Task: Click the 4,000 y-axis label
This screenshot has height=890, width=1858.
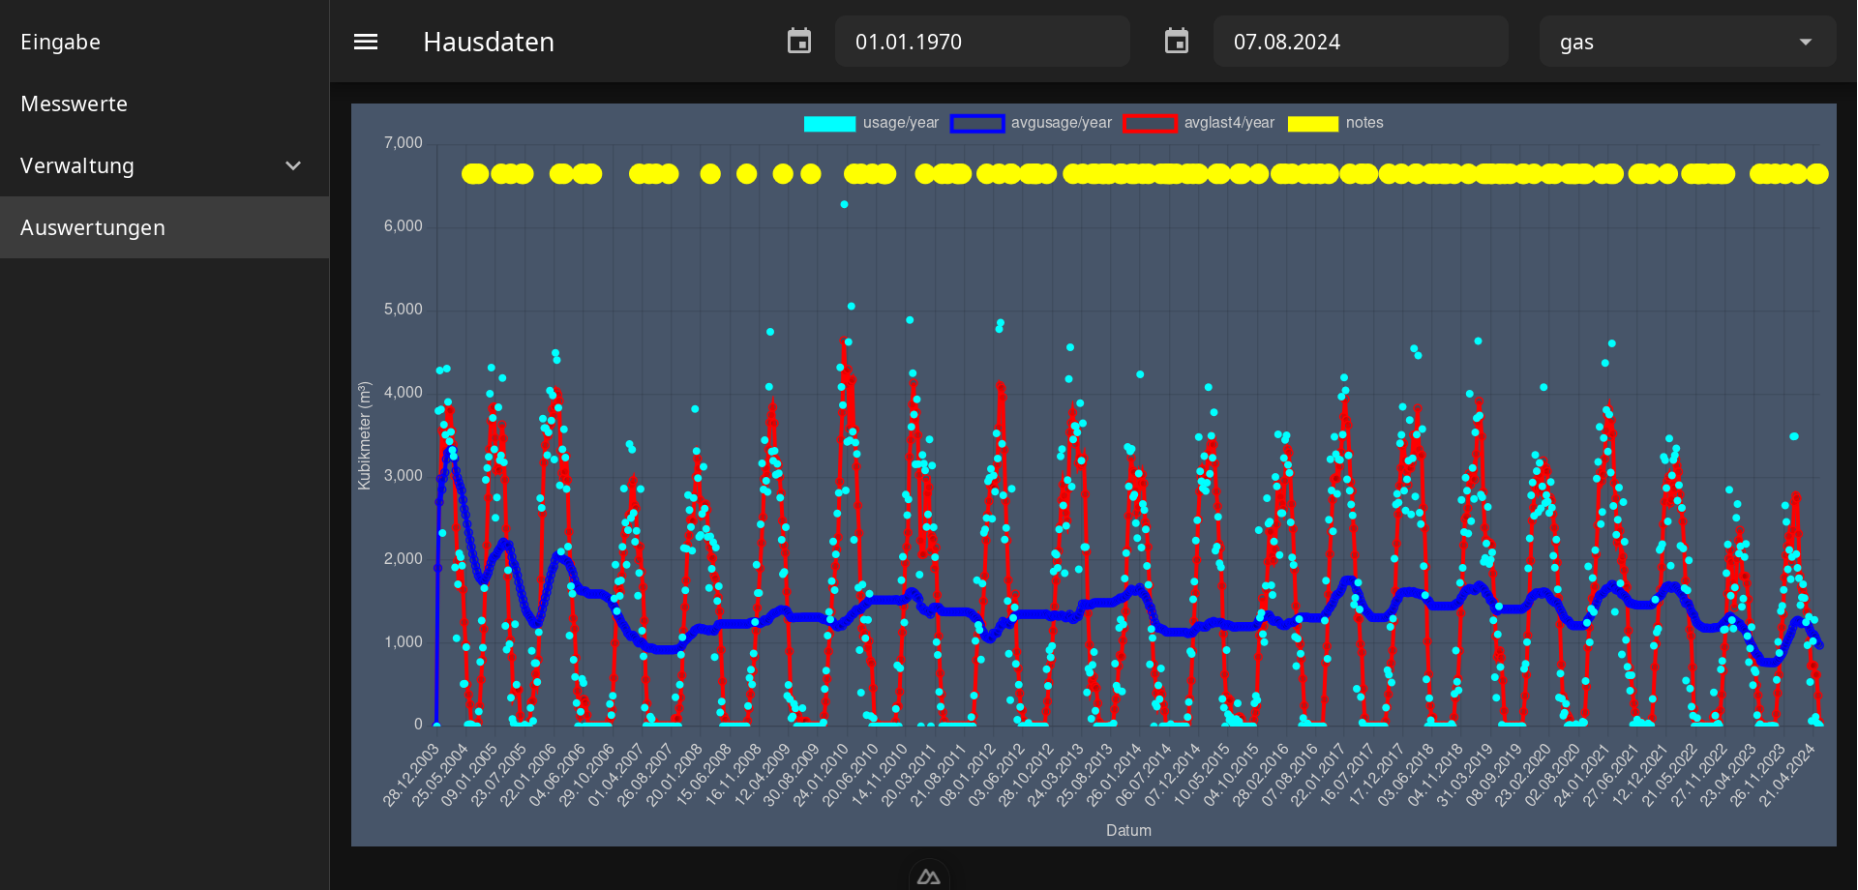Action: (404, 393)
